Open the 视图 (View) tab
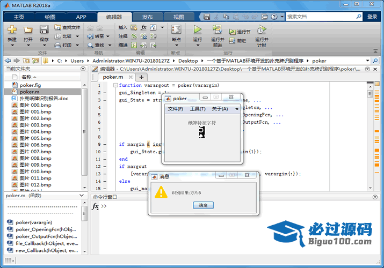The image size is (384, 268). [179, 17]
